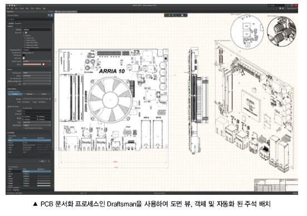The image size is (307, 216).
Task: Select the highlighted Standard sheet-size button
Action: [15, 94]
